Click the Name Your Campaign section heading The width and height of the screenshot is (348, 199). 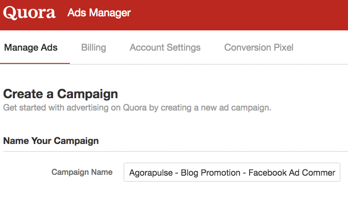51,141
